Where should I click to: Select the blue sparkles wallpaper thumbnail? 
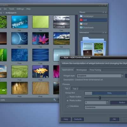click(20, 22)
